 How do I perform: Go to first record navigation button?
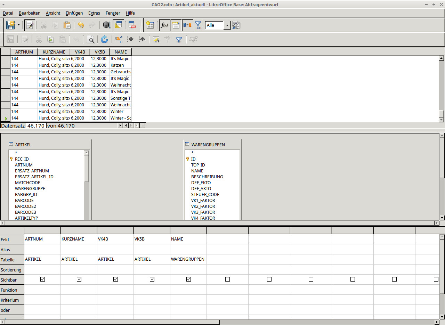pyautogui.click(x=120, y=125)
